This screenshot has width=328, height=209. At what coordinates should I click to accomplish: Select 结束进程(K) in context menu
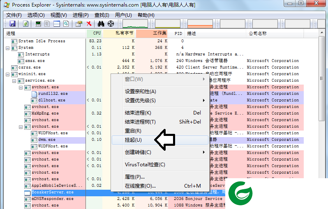point(160,113)
